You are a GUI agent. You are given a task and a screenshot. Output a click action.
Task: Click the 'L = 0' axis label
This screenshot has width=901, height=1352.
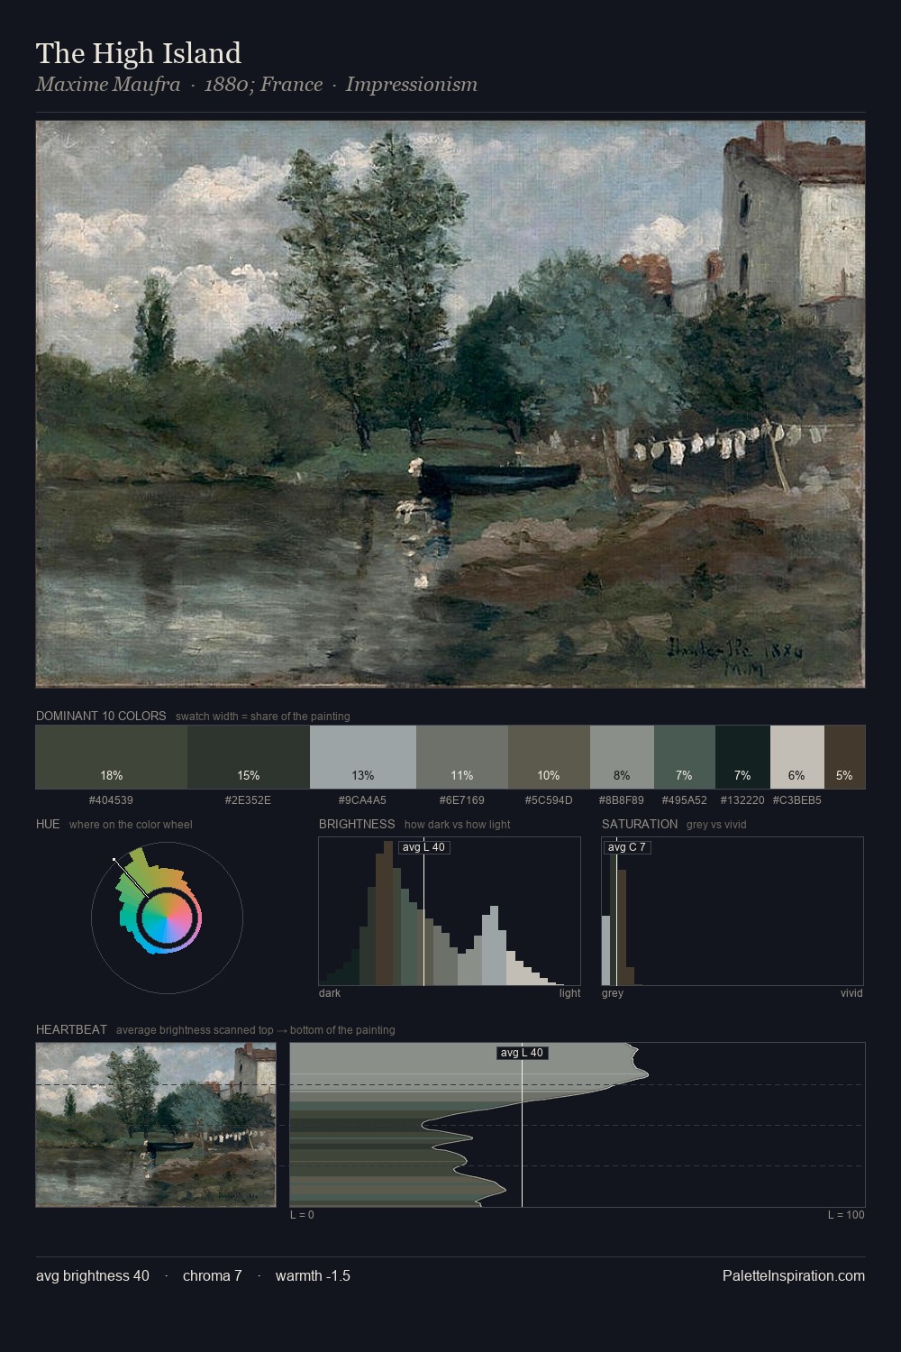point(302,1215)
